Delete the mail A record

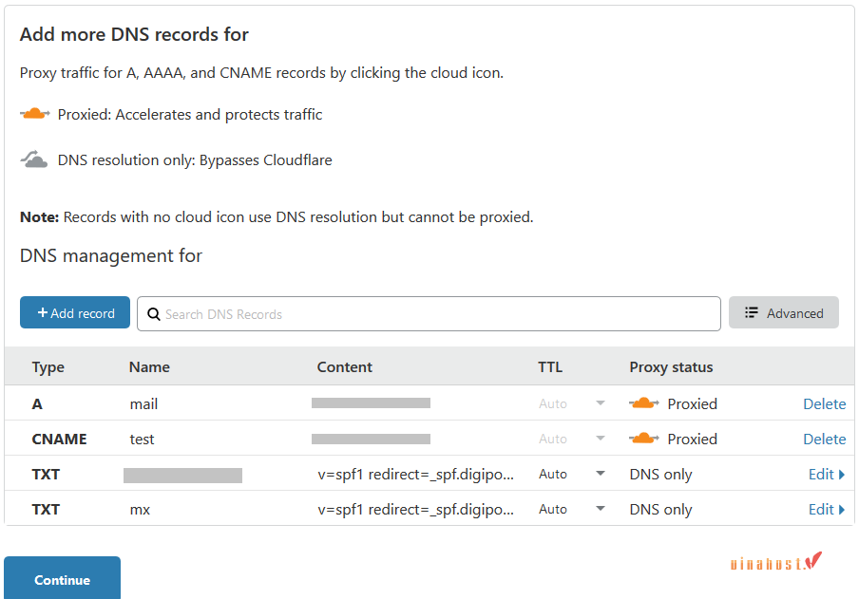point(823,402)
